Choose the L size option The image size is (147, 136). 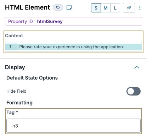click(x=115, y=8)
